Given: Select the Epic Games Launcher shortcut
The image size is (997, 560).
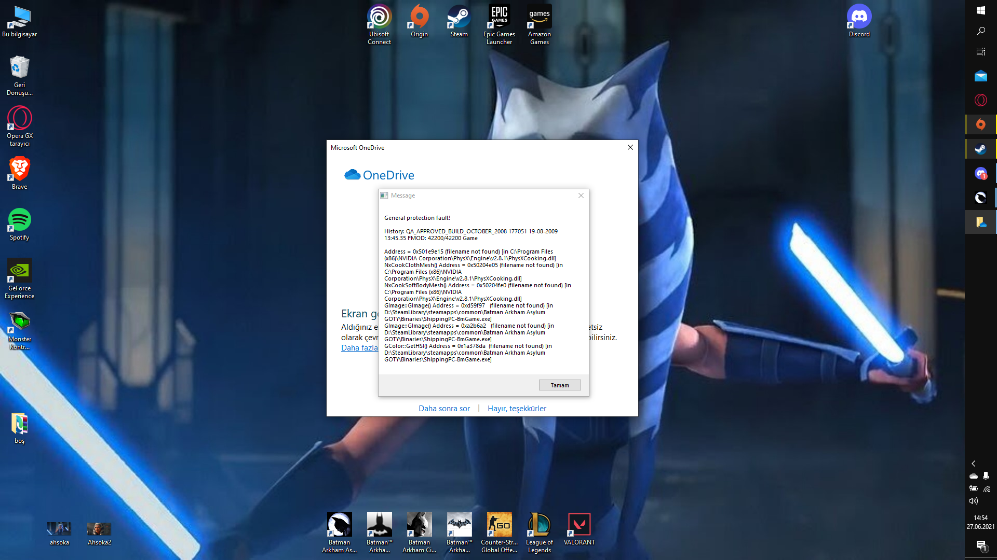Looking at the screenshot, I should 500,25.
